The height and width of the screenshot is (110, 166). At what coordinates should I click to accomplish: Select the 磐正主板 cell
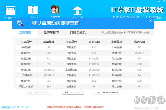(117, 70)
